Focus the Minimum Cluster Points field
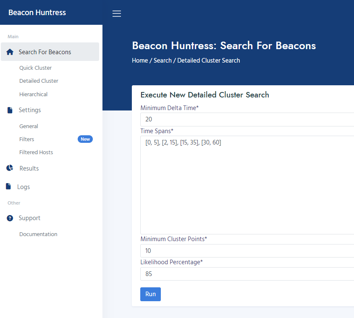 point(247,251)
